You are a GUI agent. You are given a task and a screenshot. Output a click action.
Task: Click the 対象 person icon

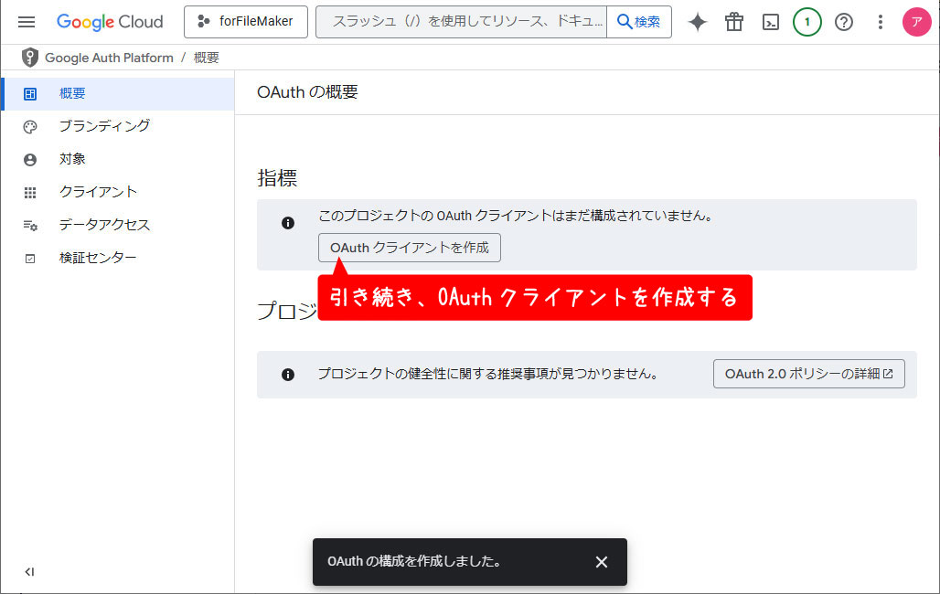click(30, 159)
